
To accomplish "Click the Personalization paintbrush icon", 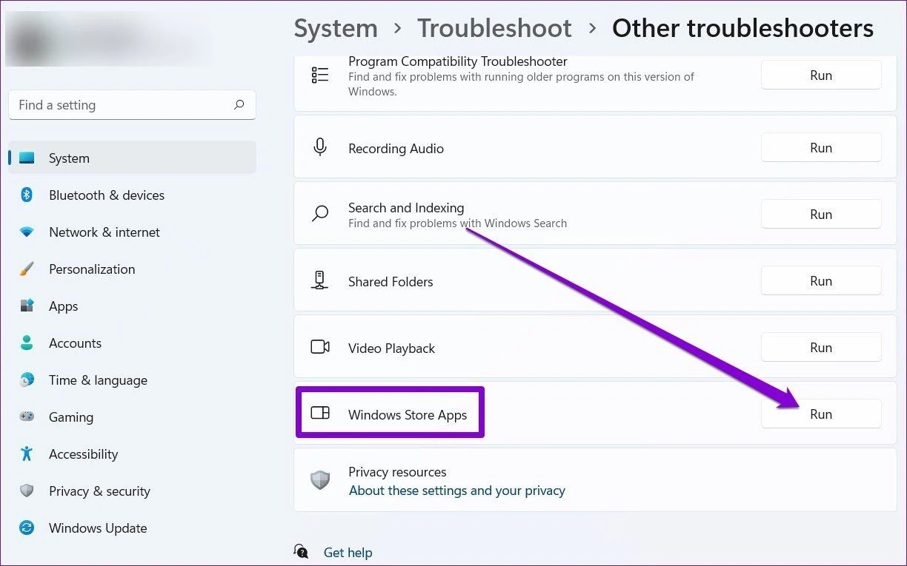I will 27,269.
